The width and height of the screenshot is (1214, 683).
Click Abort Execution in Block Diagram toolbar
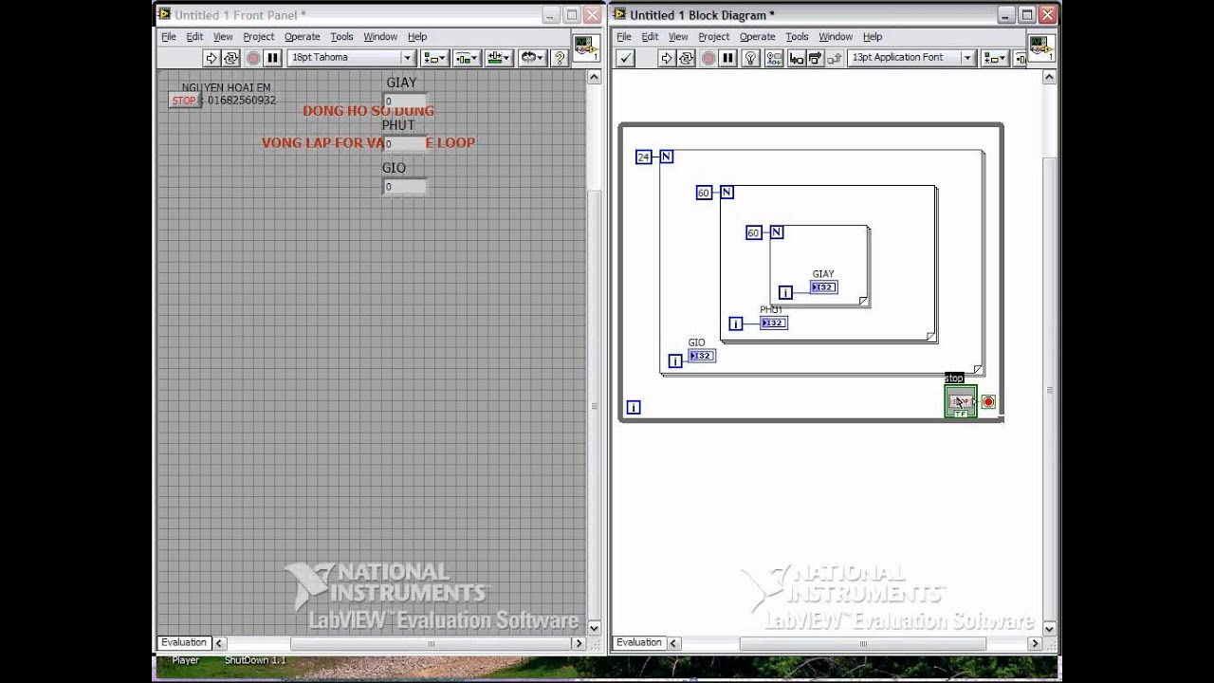(x=708, y=58)
